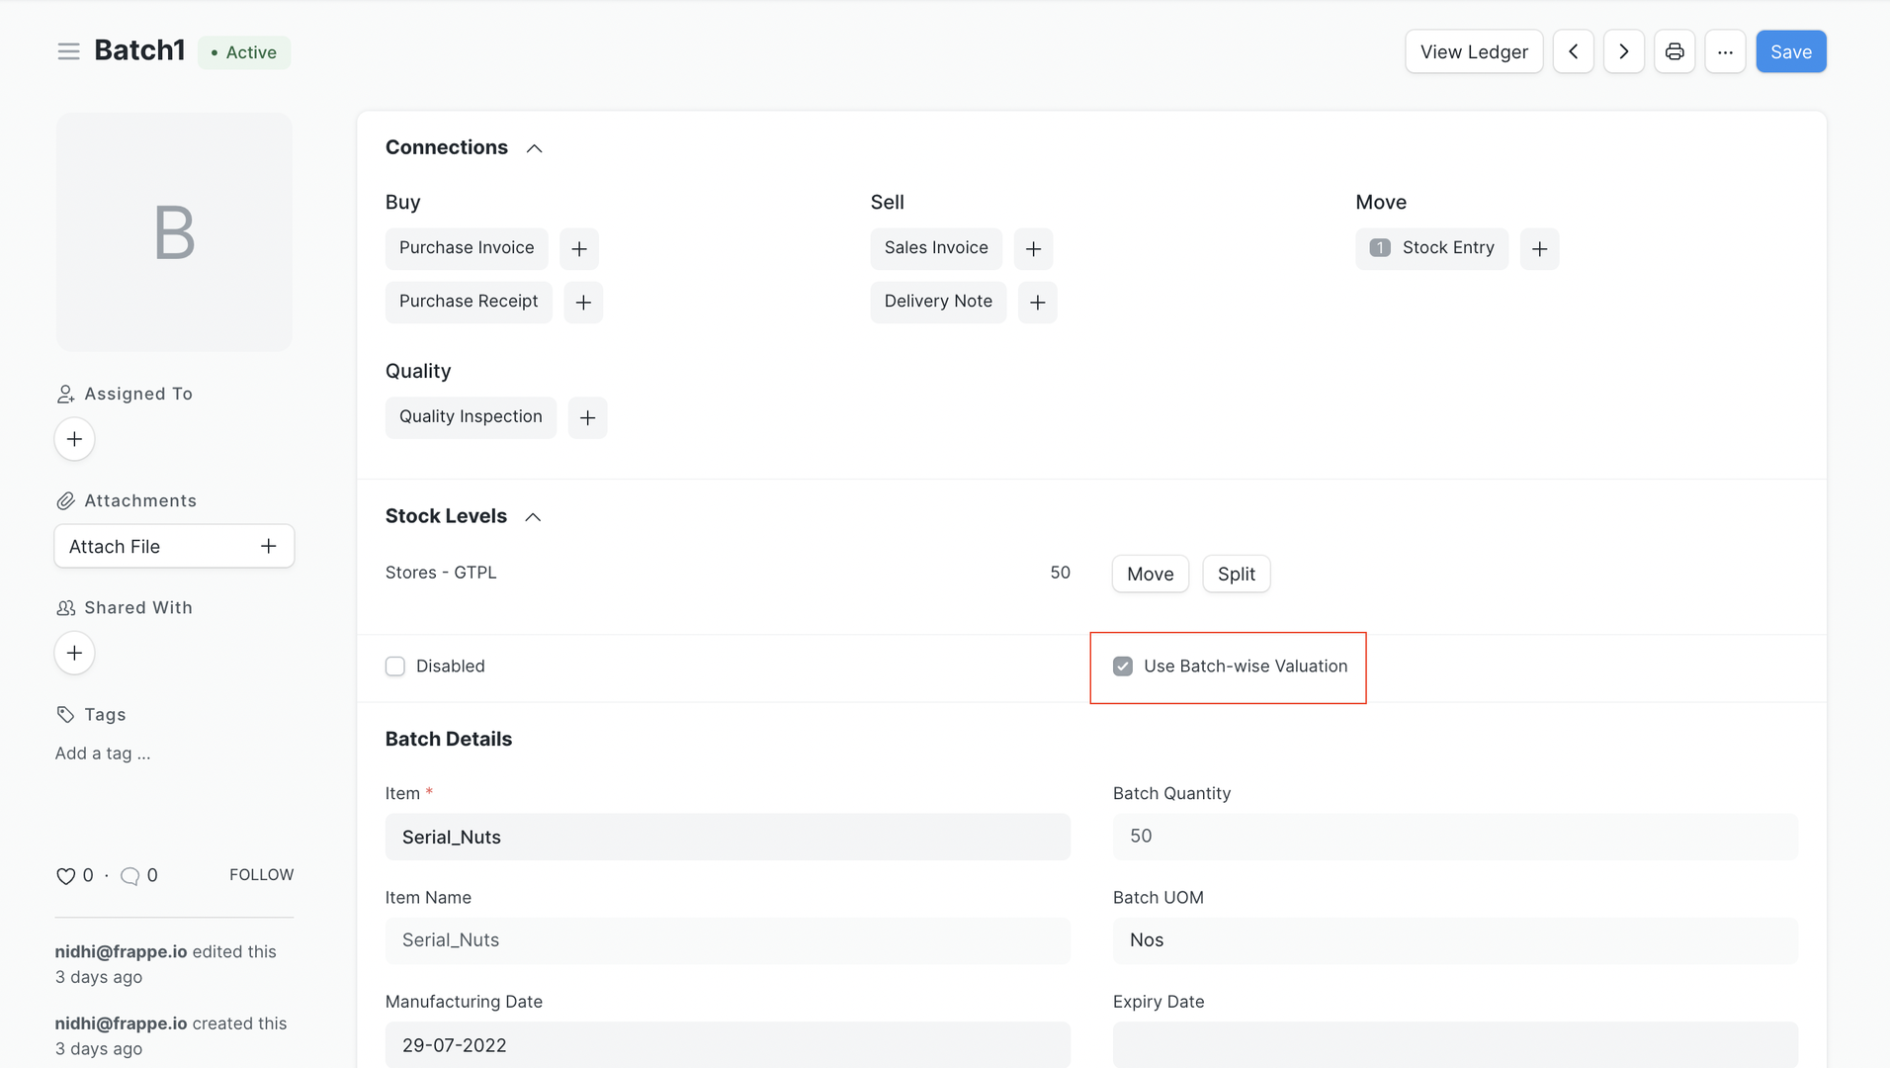Go to next document arrow
This screenshot has height=1068, width=1890.
click(1623, 51)
